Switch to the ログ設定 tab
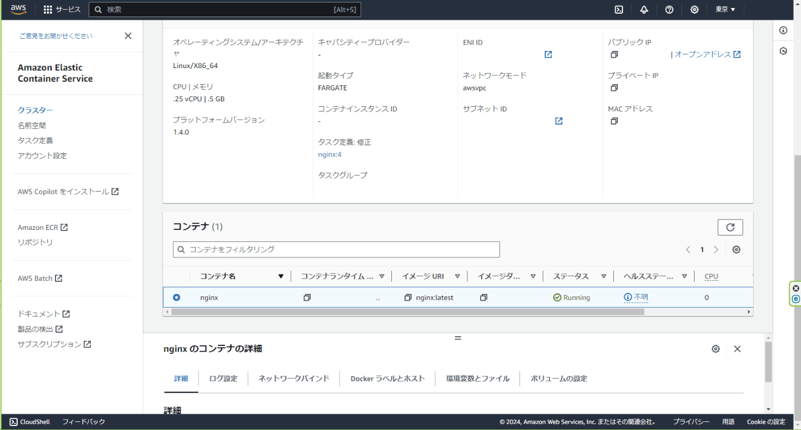Image resolution: width=801 pixels, height=430 pixels. (223, 379)
